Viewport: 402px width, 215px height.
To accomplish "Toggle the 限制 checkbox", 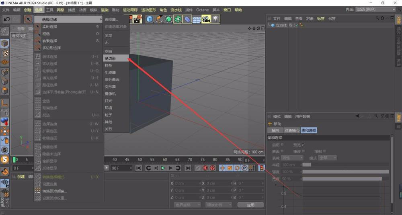I will tap(324, 151).
